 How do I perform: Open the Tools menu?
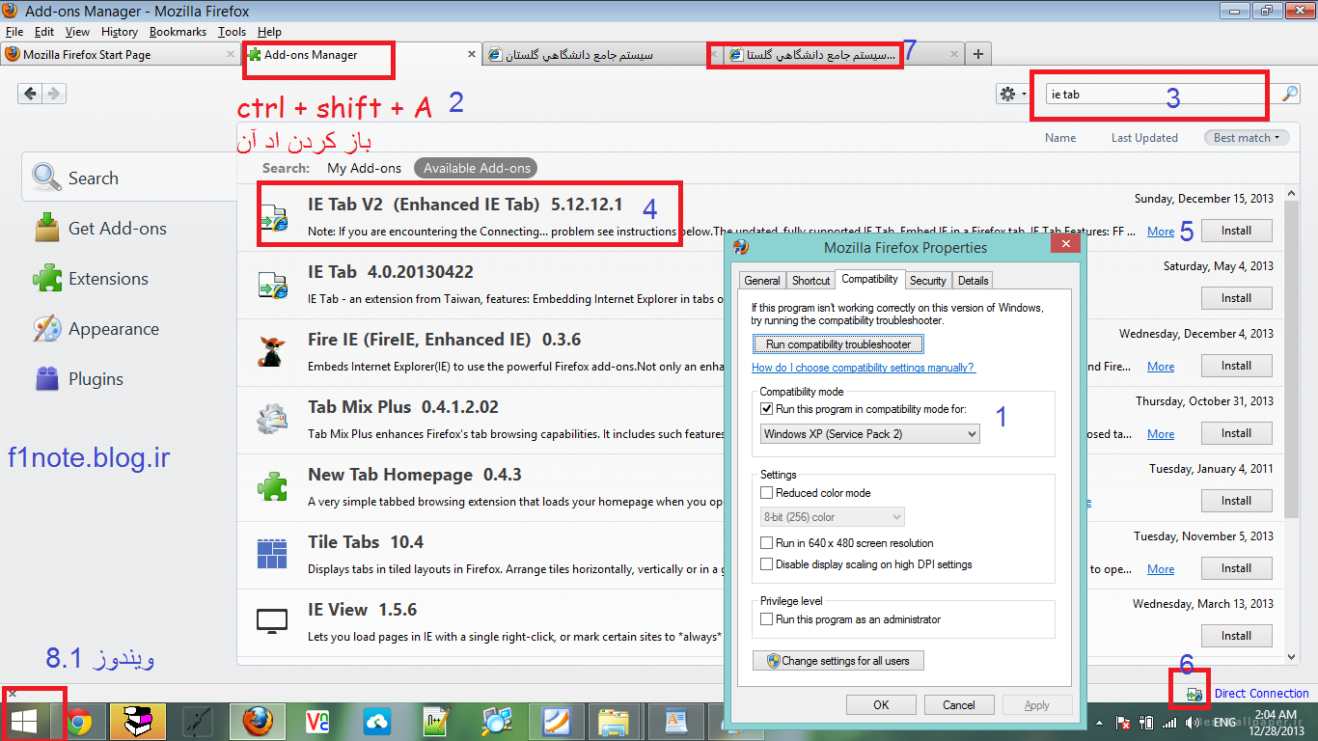(x=232, y=32)
